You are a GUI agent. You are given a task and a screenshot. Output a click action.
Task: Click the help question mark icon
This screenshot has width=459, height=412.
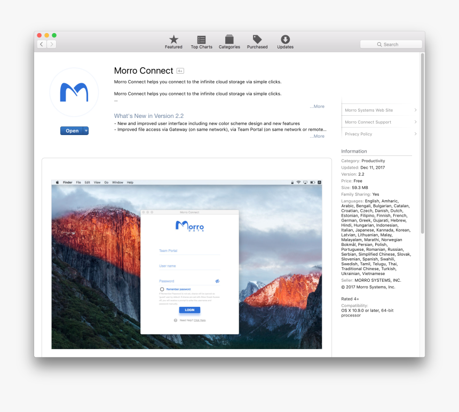(176, 320)
